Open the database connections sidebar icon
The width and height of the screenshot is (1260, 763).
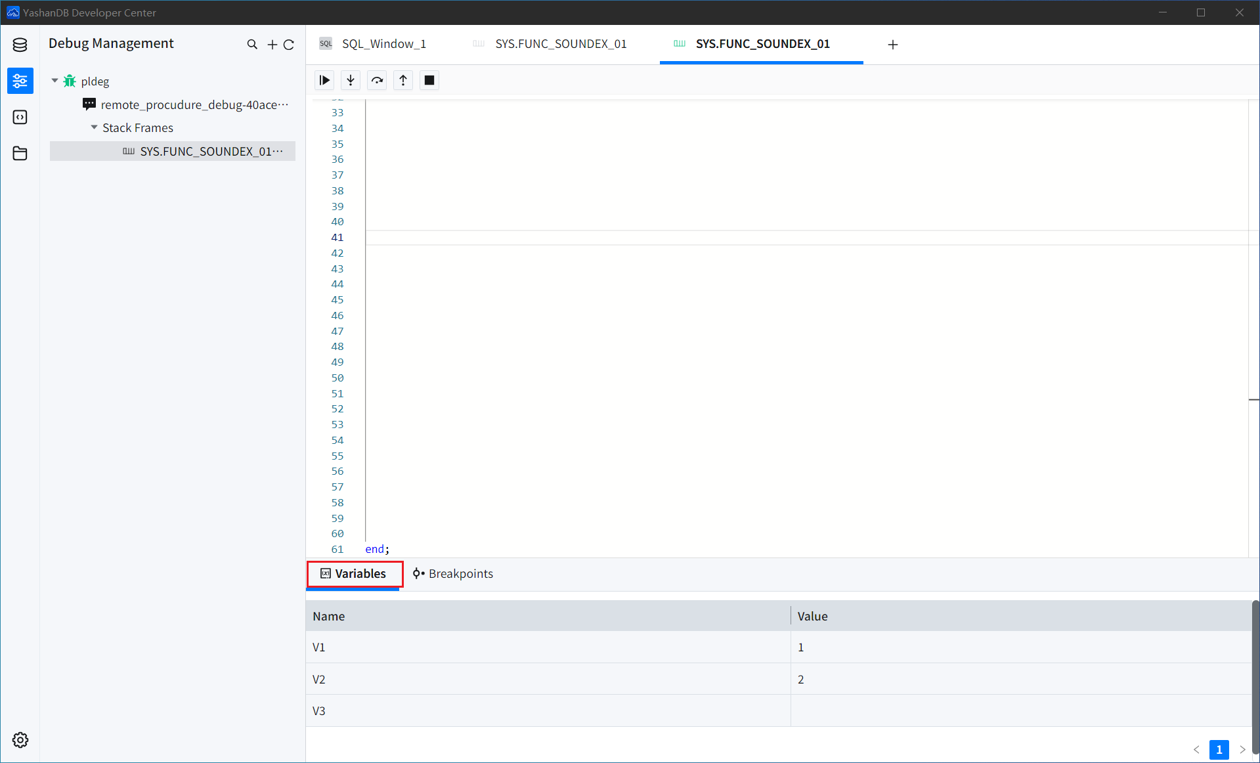20,45
